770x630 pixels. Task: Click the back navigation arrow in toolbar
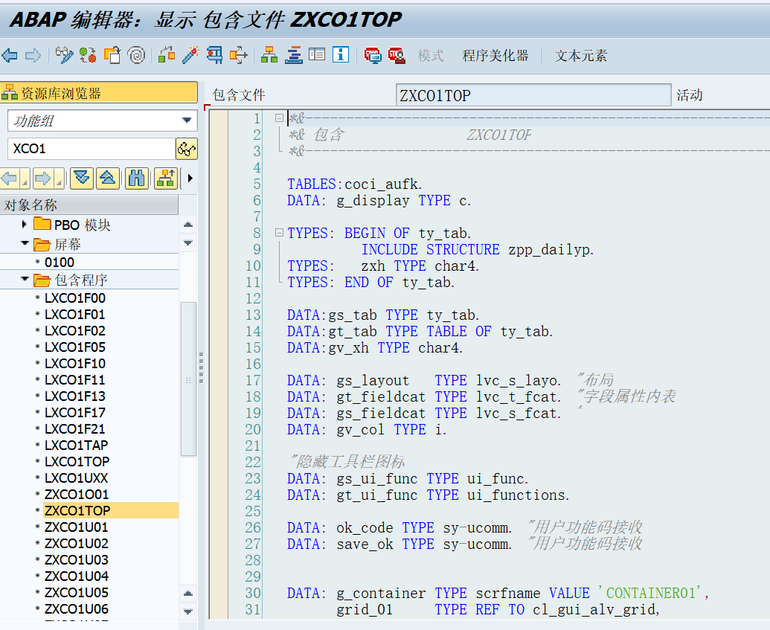(x=10, y=56)
